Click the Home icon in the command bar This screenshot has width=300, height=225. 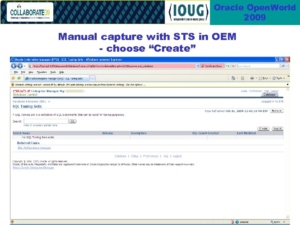[233, 78]
